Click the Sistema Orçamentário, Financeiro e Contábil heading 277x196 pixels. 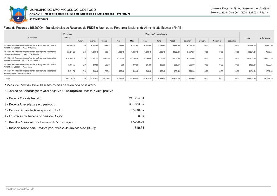240,8
